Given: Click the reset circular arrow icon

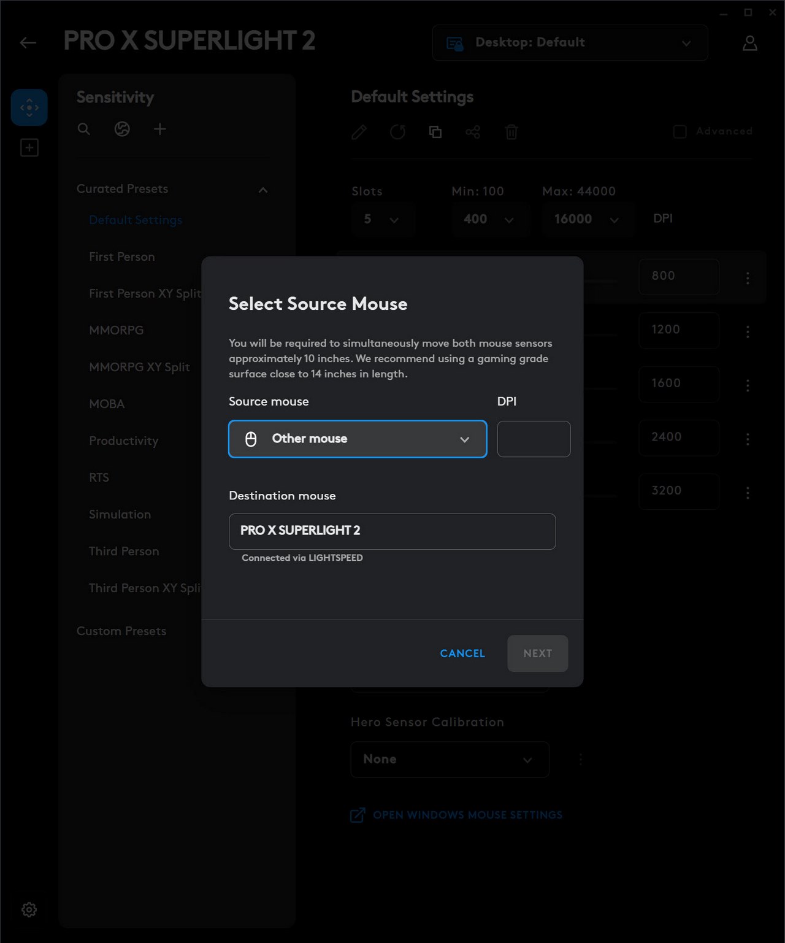Looking at the screenshot, I should point(397,132).
